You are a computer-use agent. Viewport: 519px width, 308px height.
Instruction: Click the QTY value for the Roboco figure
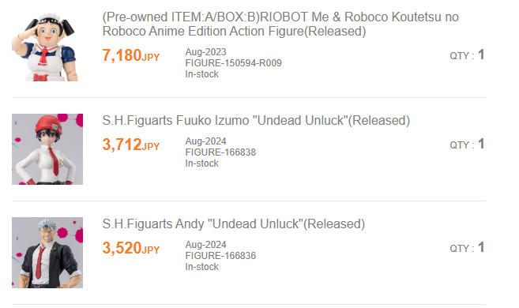point(481,54)
